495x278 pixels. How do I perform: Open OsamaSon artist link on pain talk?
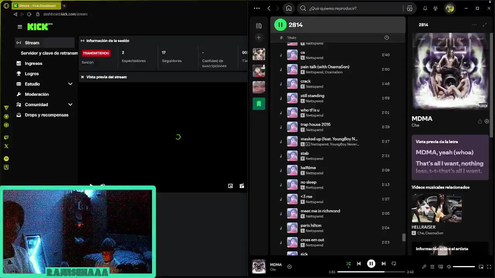pos(334,72)
